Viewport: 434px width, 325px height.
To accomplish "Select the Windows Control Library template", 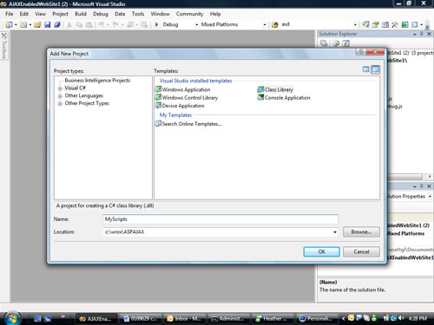I will [187, 98].
